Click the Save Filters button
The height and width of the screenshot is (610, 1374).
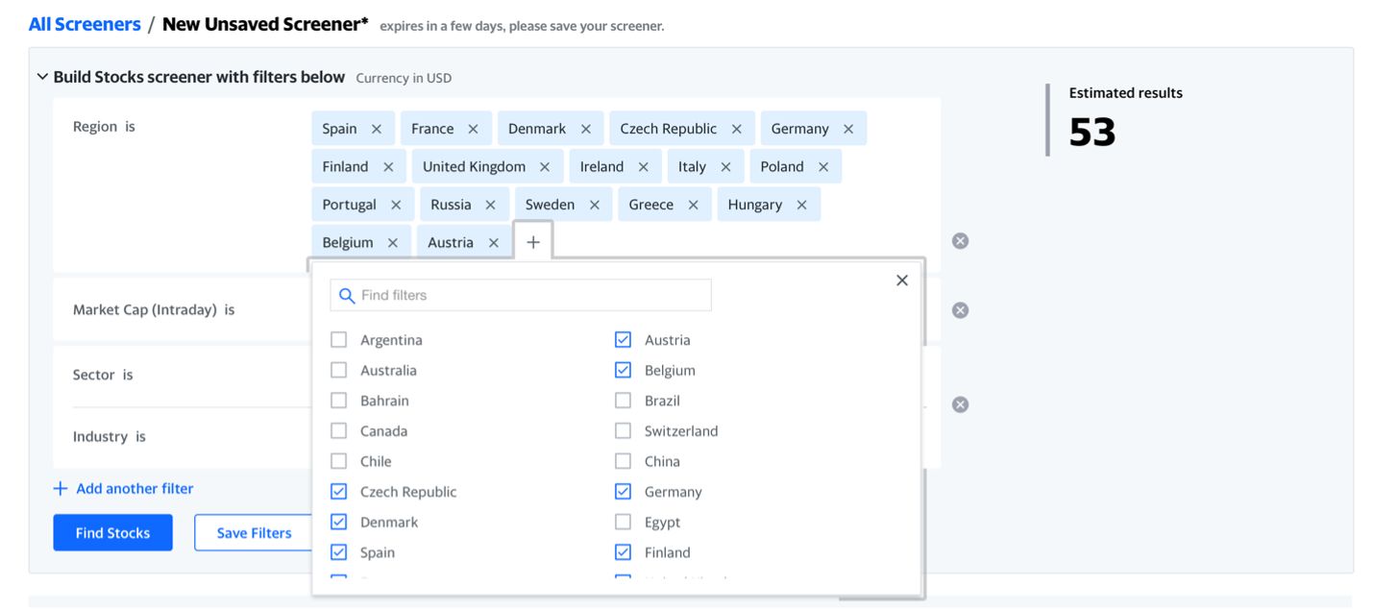tap(254, 533)
